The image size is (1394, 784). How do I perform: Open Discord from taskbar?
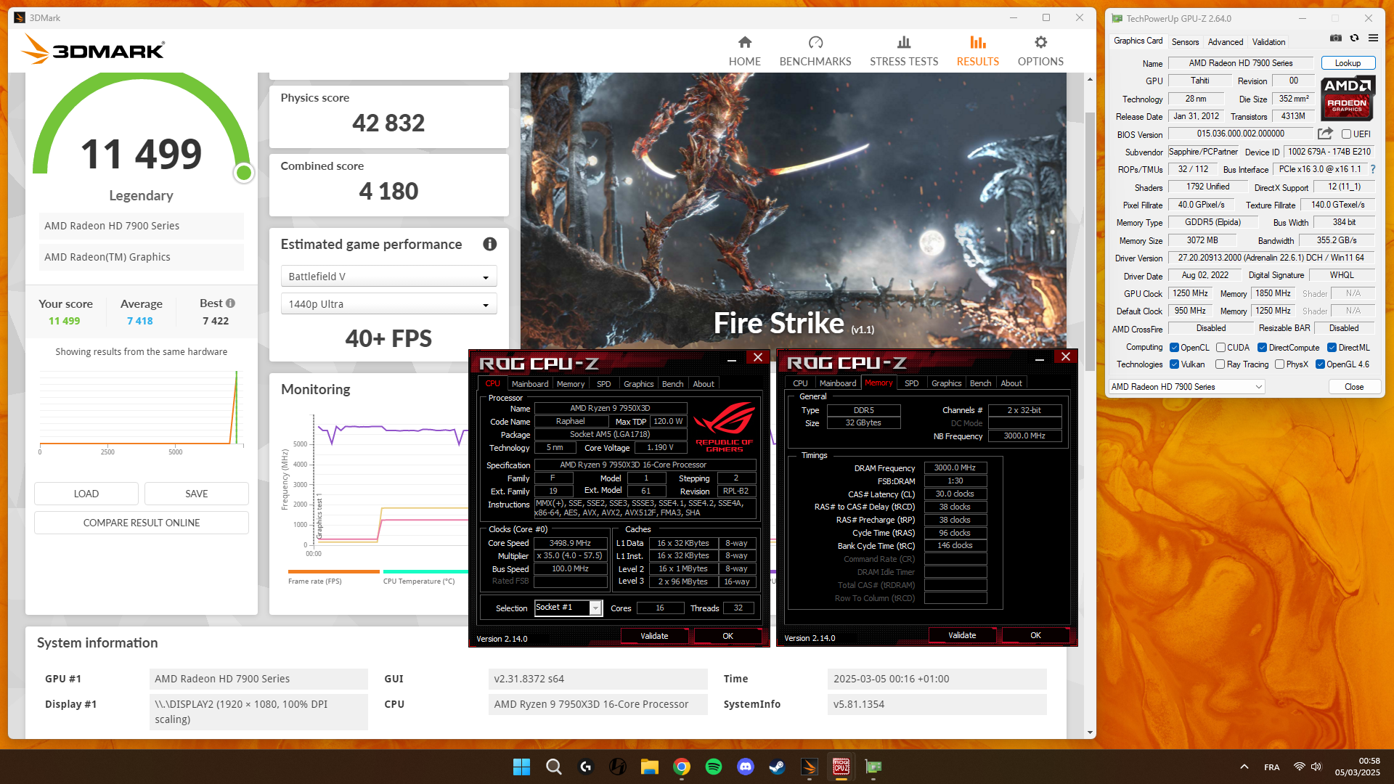tap(746, 767)
